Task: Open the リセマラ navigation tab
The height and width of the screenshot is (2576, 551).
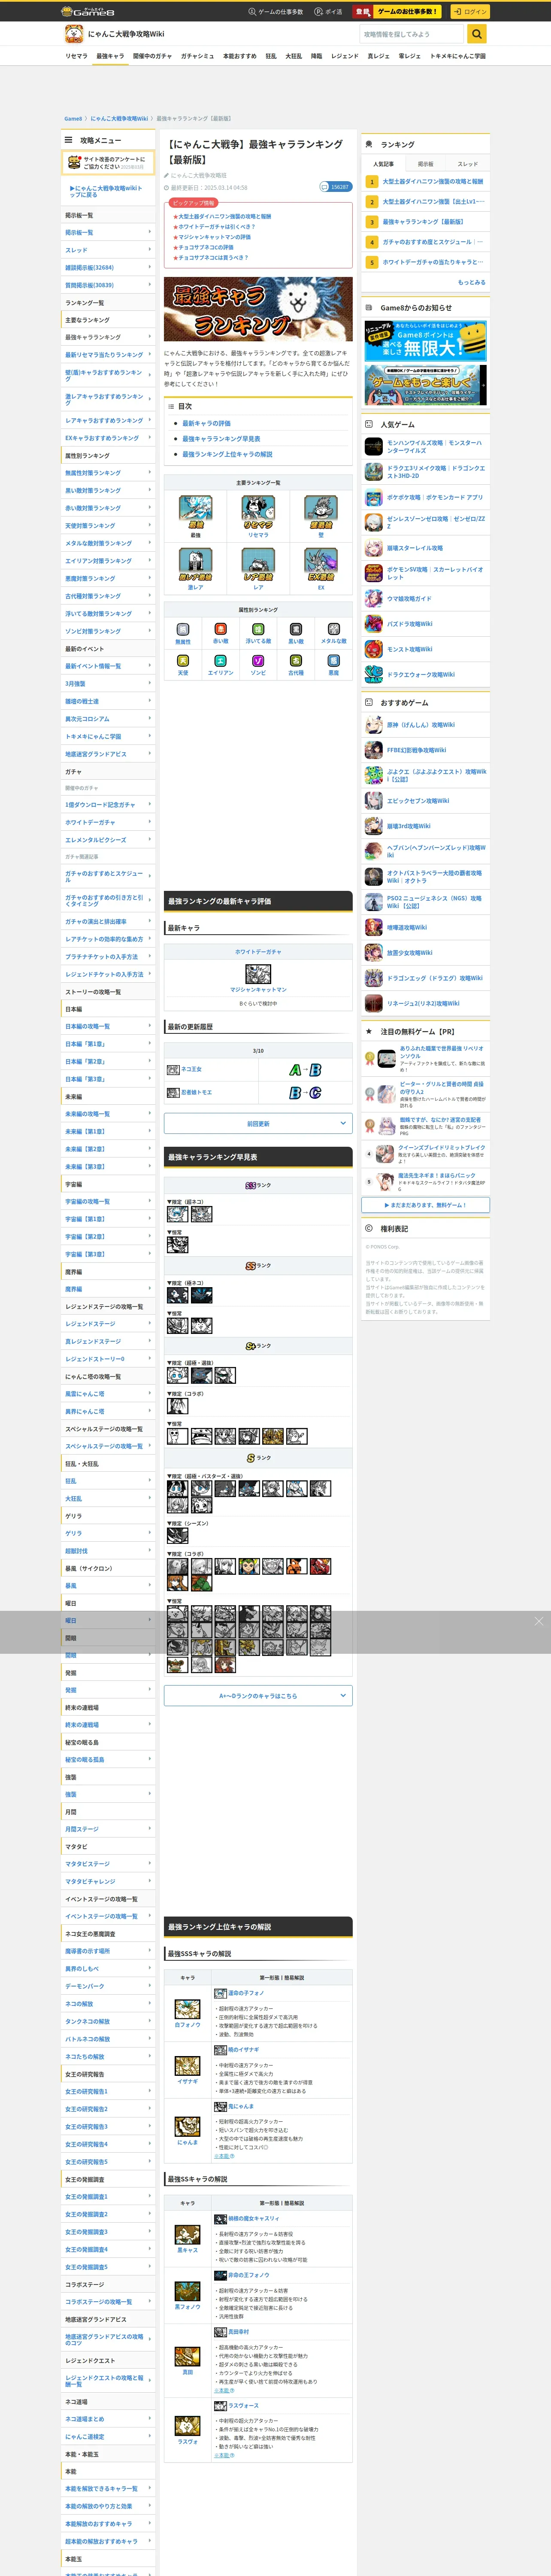Action: click(x=76, y=56)
